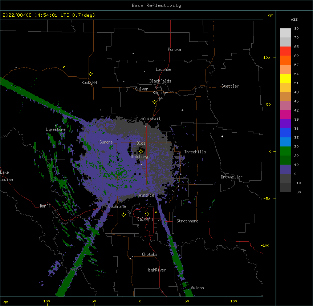Click the blue 36 dBZ legend swatch

pos(285,133)
